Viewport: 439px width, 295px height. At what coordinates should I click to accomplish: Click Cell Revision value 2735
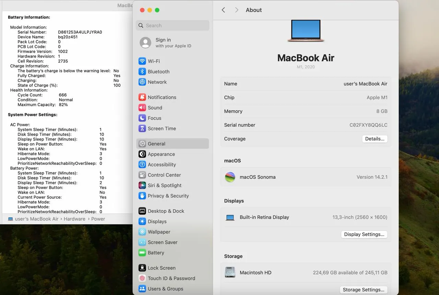pyautogui.click(x=63, y=61)
